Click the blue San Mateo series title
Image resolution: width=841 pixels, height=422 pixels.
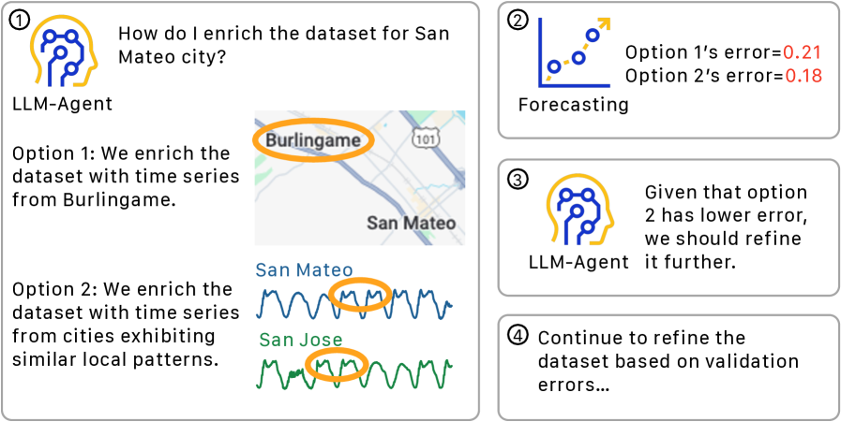coord(304,270)
